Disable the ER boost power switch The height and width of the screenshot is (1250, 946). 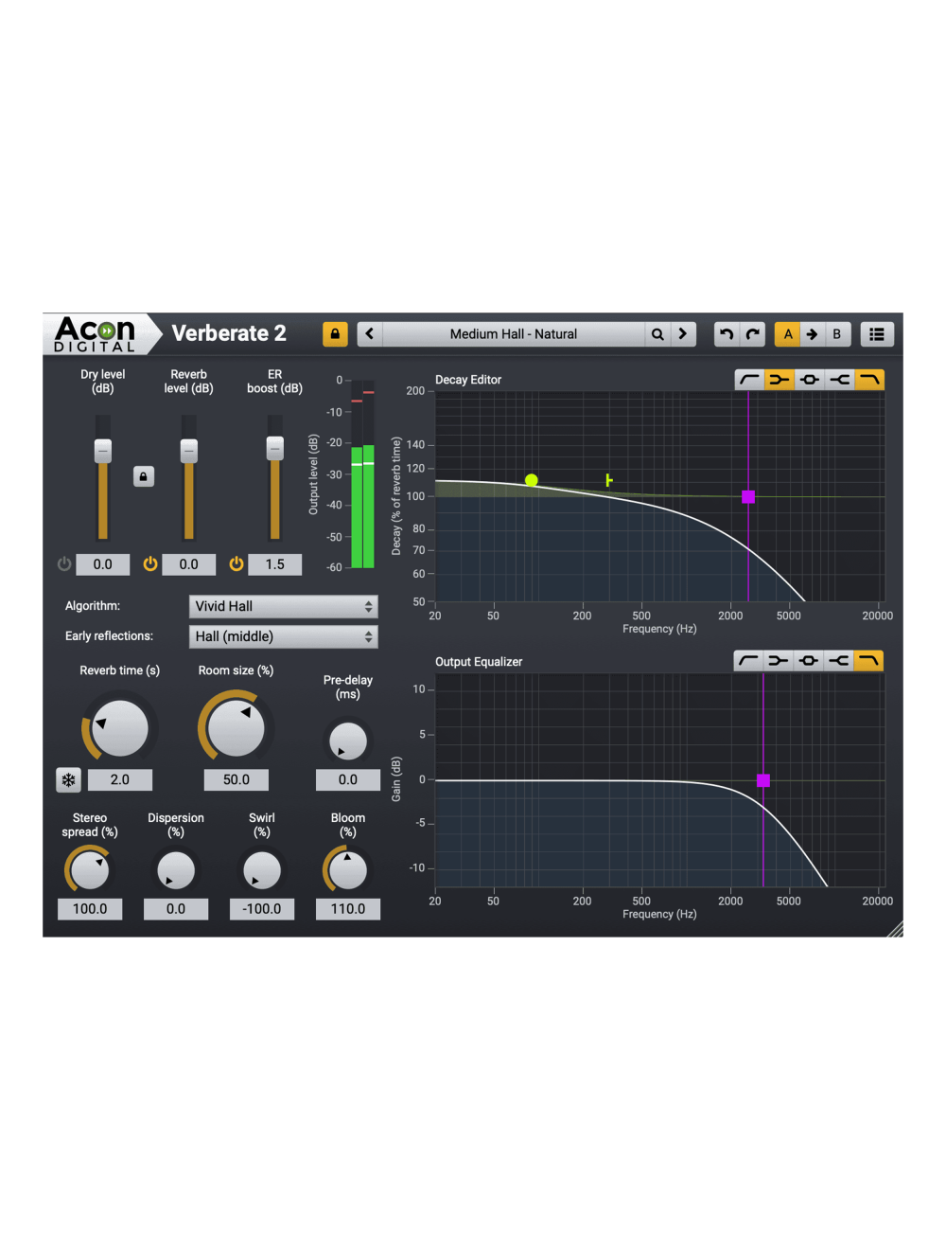coord(236,563)
